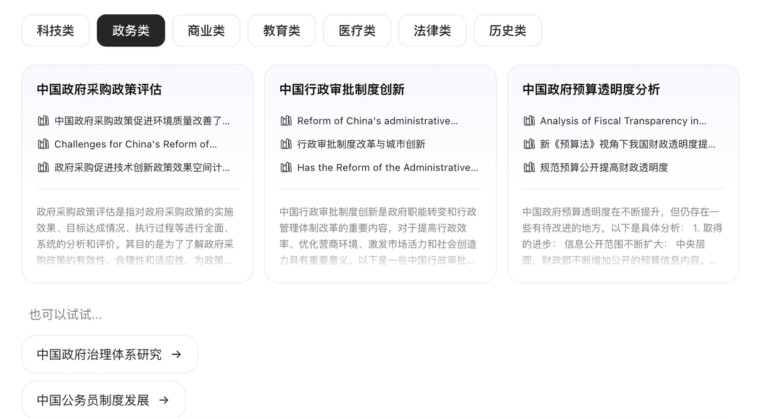Click book icon beside 行政审批制度改革与城市创新
The height and width of the screenshot is (418, 760).
coord(286,144)
